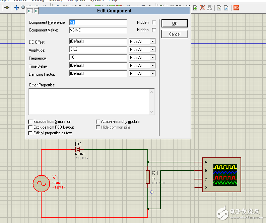This screenshot has width=266, height=223.
Task: Open the Bill of Materials dollar icon
Action: [x=219, y=8]
